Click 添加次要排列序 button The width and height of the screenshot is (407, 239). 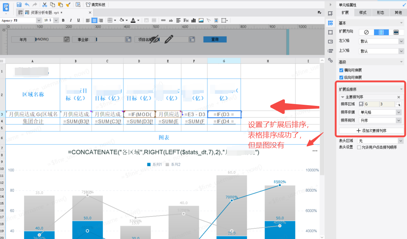(x=371, y=130)
